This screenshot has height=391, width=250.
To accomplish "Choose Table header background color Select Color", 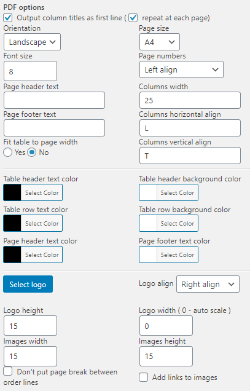I will tap(178, 192).
